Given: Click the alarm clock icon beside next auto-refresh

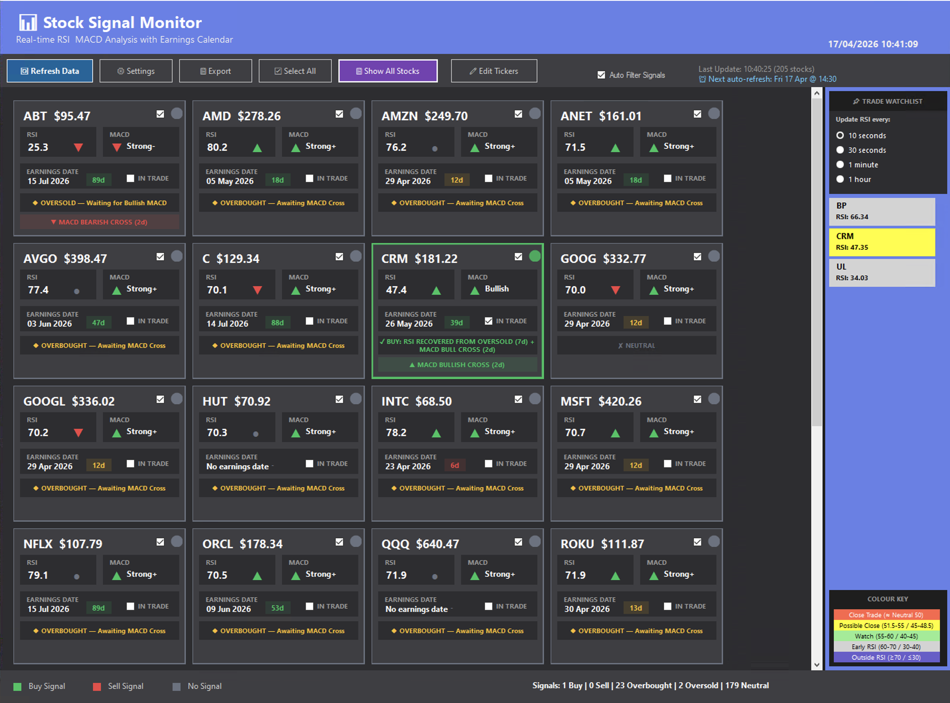Looking at the screenshot, I should point(702,79).
